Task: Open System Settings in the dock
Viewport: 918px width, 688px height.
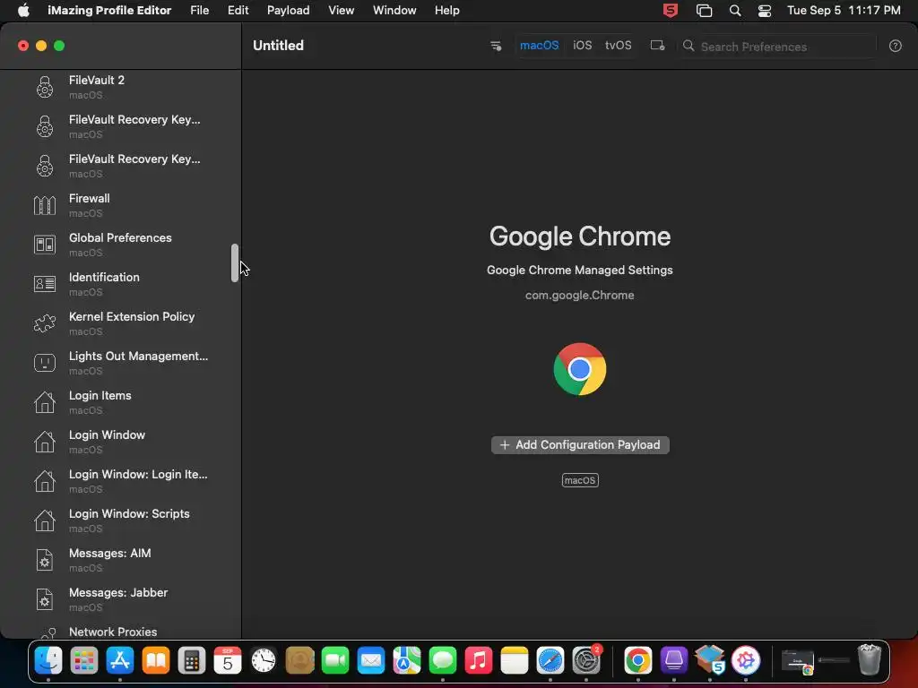Action: click(586, 661)
